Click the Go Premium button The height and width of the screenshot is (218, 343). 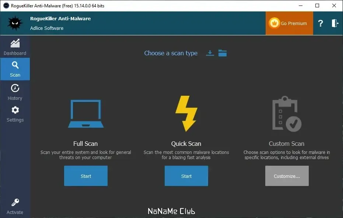click(x=289, y=23)
